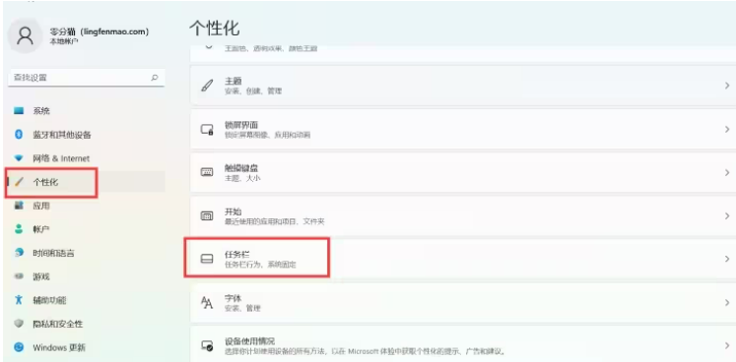Select Windows 更新 in the sidebar
Viewport: 736px width, 362px height.
87,347
